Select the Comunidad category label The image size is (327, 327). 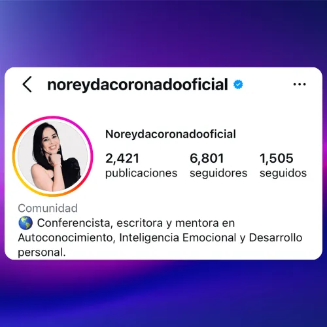click(48, 208)
